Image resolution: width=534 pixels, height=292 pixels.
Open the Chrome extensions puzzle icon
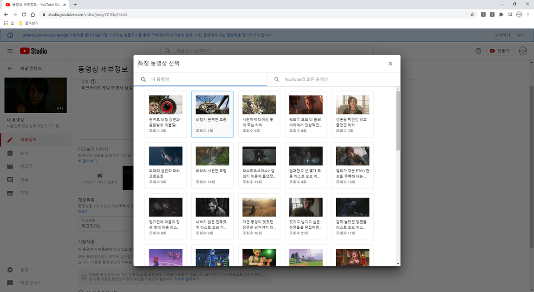pos(501,14)
